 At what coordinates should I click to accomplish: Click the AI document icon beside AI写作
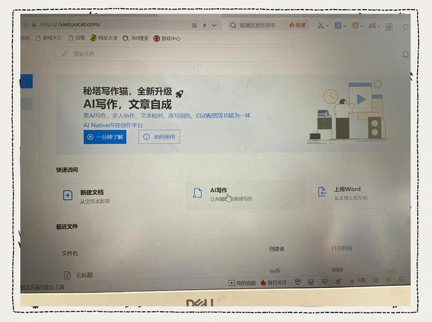pyautogui.click(x=197, y=193)
